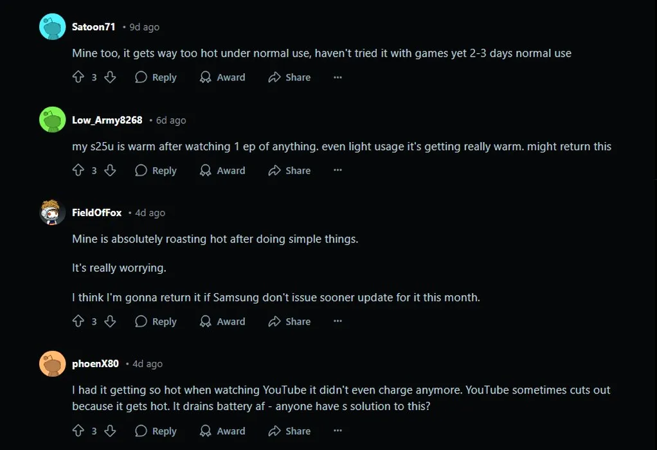657x450 pixels.
Task: Award FieldOfFox's comment
Action: [x=222, y=321]
